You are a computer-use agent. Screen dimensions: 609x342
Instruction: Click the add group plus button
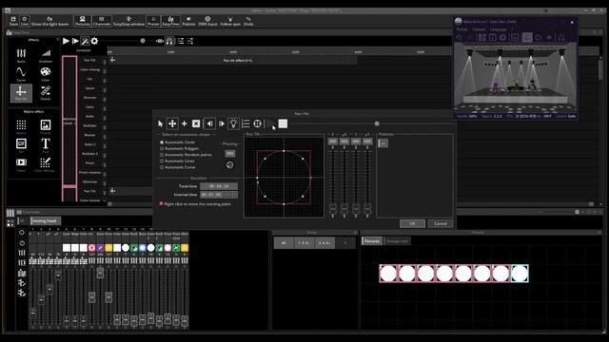pyautogui.click(x=345, y=243)
